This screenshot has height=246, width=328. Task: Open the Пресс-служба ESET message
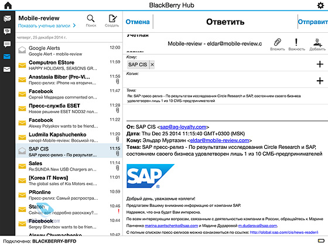[69, 108]
